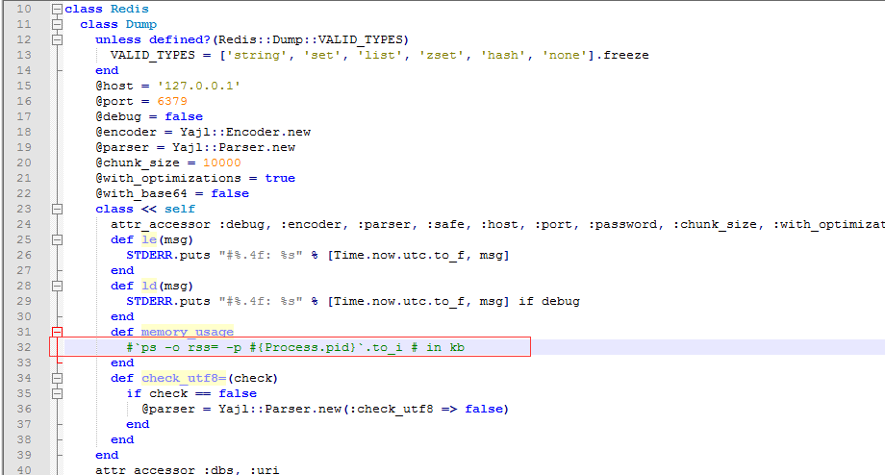
Task: Click the class name Dump on line 11
Action: pyautogui.click(x=141, y=24)
